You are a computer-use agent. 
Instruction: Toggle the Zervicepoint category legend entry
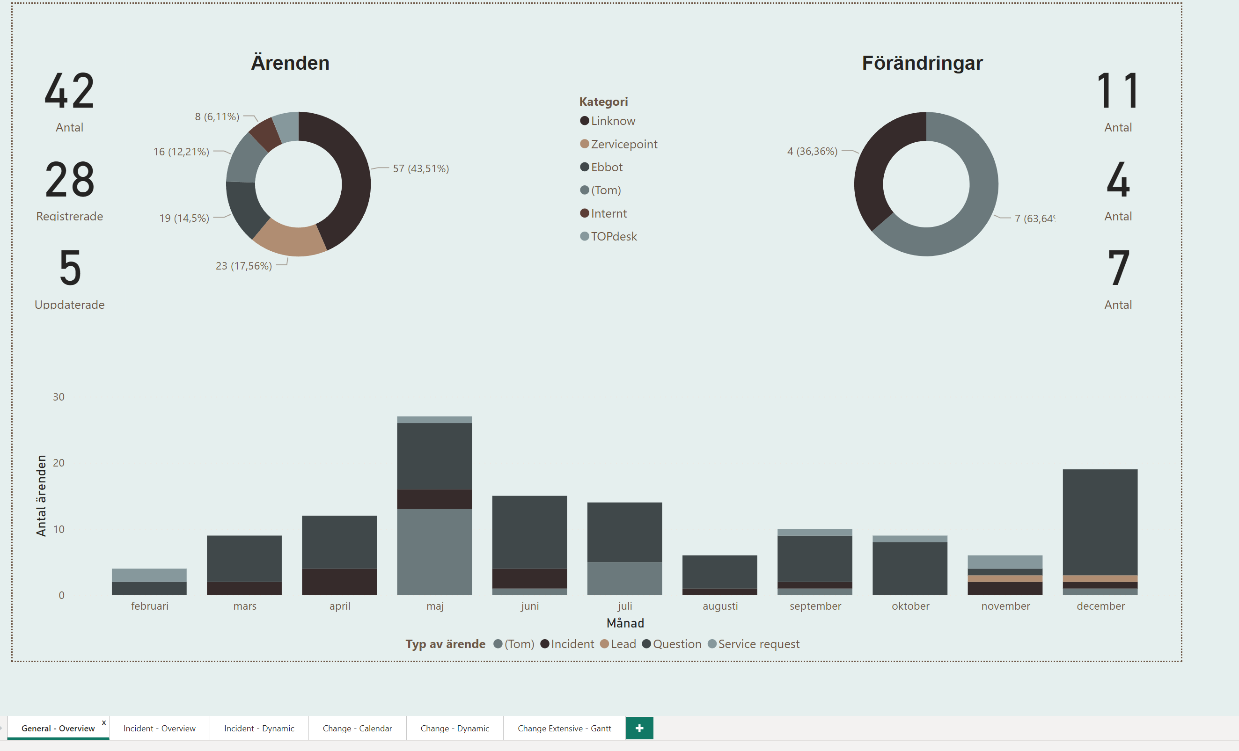point(584,144)
